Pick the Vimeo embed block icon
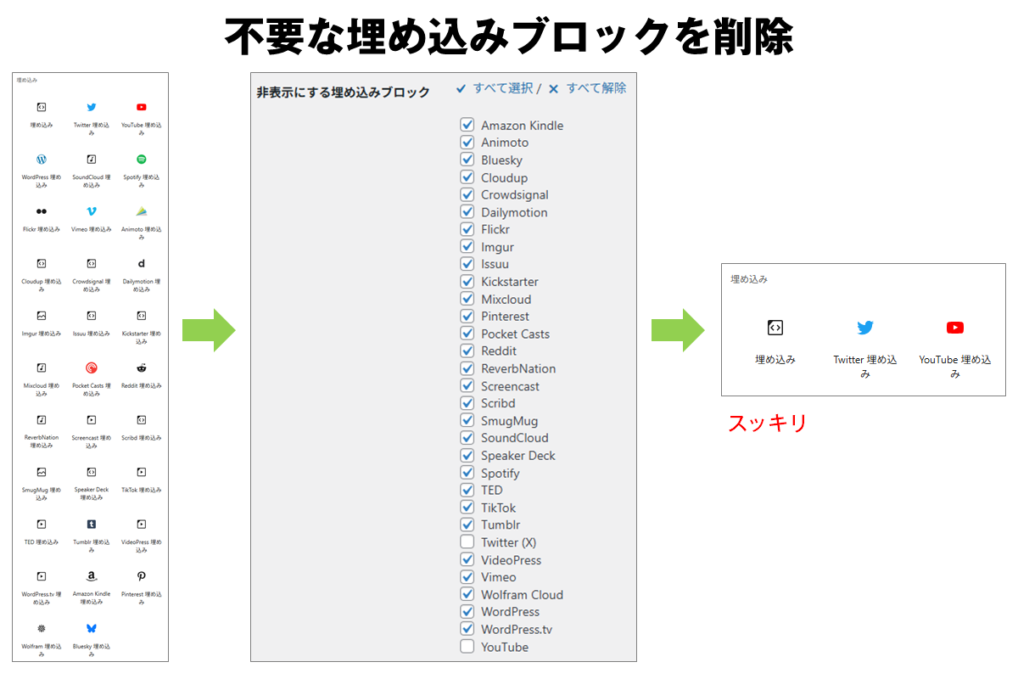 click(x=92, y=211)
